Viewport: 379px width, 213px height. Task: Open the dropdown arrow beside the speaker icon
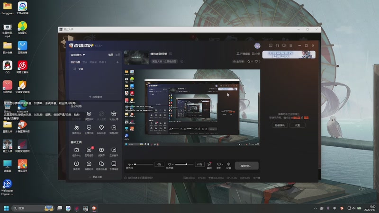172,164
